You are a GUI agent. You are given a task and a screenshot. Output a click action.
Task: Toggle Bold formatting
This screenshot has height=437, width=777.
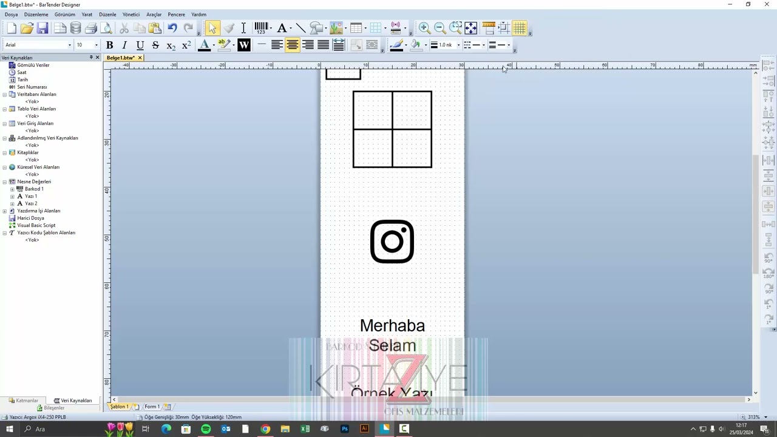pos(109,45)
